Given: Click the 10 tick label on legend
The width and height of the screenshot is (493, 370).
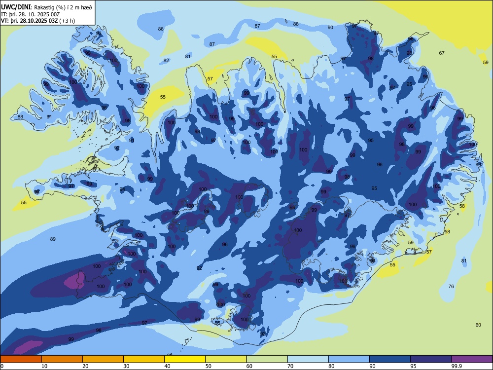Looking at the screenshot, I should point(44,366).
